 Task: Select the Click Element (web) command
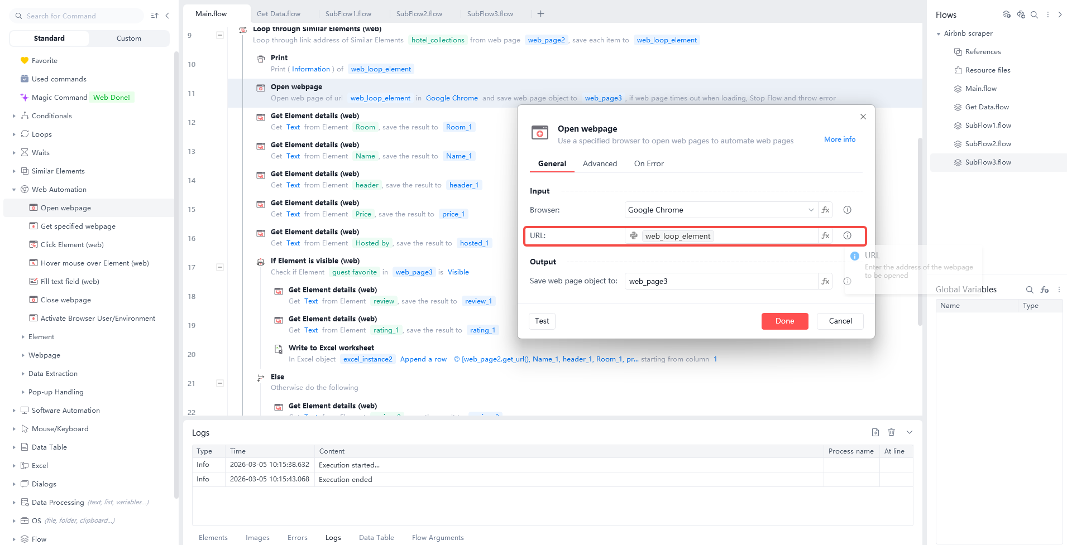point(71,244)
